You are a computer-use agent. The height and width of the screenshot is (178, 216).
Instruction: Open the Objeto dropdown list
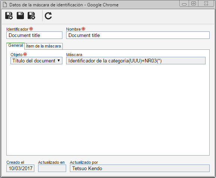click(36, 61)
